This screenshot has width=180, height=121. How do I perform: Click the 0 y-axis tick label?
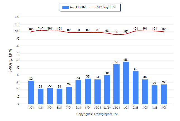click(18, 104)
